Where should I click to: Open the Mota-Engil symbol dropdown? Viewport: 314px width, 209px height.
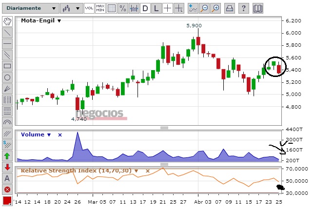[x=59, y=21]
